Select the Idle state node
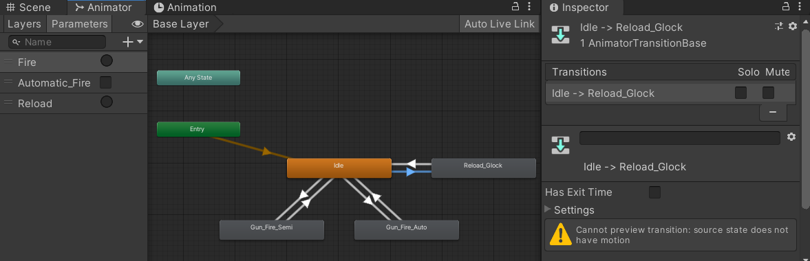Viewport: 810px width, 261px height. click(x=339, y=168)
